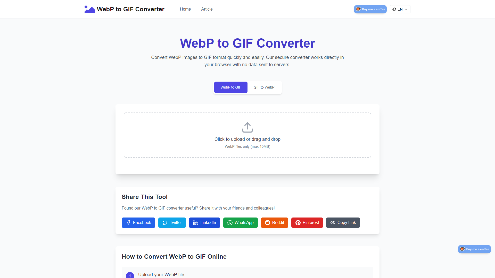The width and height of the screenshot is (495, 278).
Task: Open the Article navigation menu
Action: (207, 9)
